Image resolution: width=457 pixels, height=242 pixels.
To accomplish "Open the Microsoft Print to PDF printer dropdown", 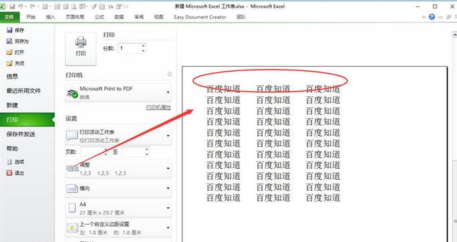I will click(118, 92).
